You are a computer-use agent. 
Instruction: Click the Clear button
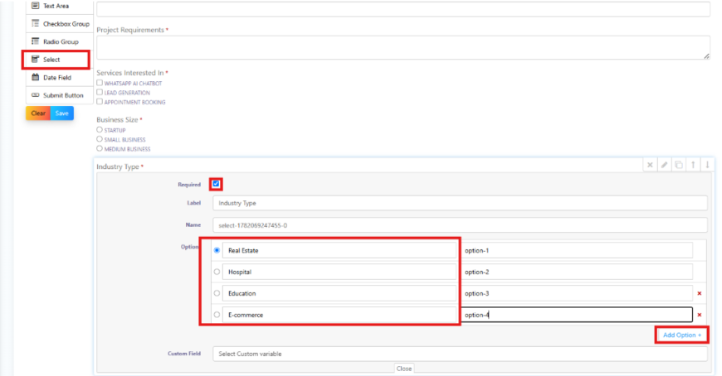tap(37, 113)
